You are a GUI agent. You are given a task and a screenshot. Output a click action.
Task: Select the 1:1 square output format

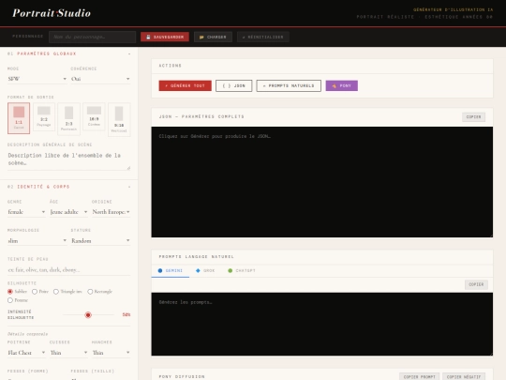(x=19, y=118)
